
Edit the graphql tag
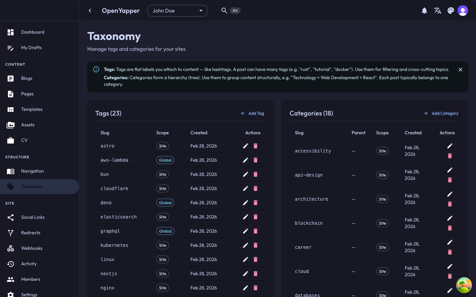click(x=245, y=231)
